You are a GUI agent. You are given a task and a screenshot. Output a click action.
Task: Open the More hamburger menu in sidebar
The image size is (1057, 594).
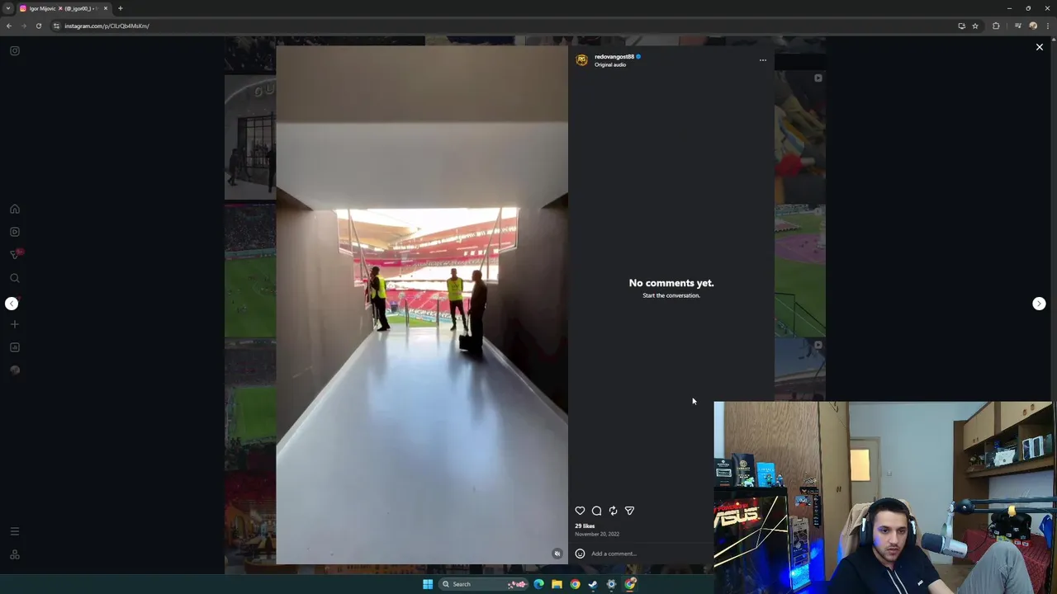click(15, 531)
